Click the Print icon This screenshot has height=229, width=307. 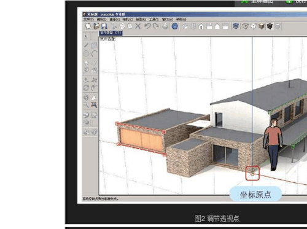click(x=165, y=26)
